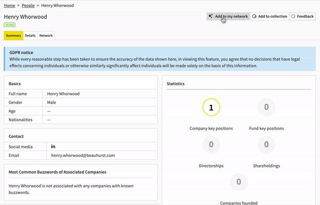Screen dimensions: 320x205
Task: Click the LinkedIn social media icon
Action: pos(53,146)
